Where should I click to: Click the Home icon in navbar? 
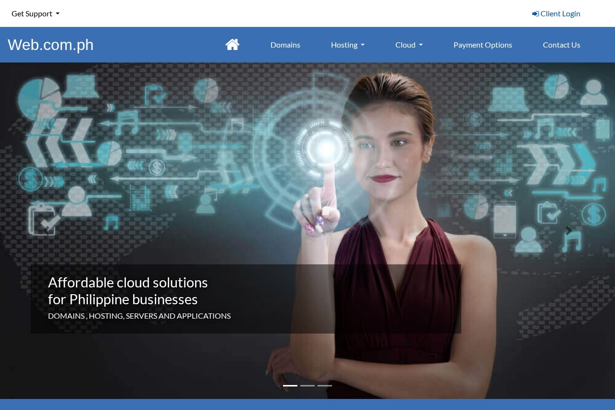click(233, 45)
